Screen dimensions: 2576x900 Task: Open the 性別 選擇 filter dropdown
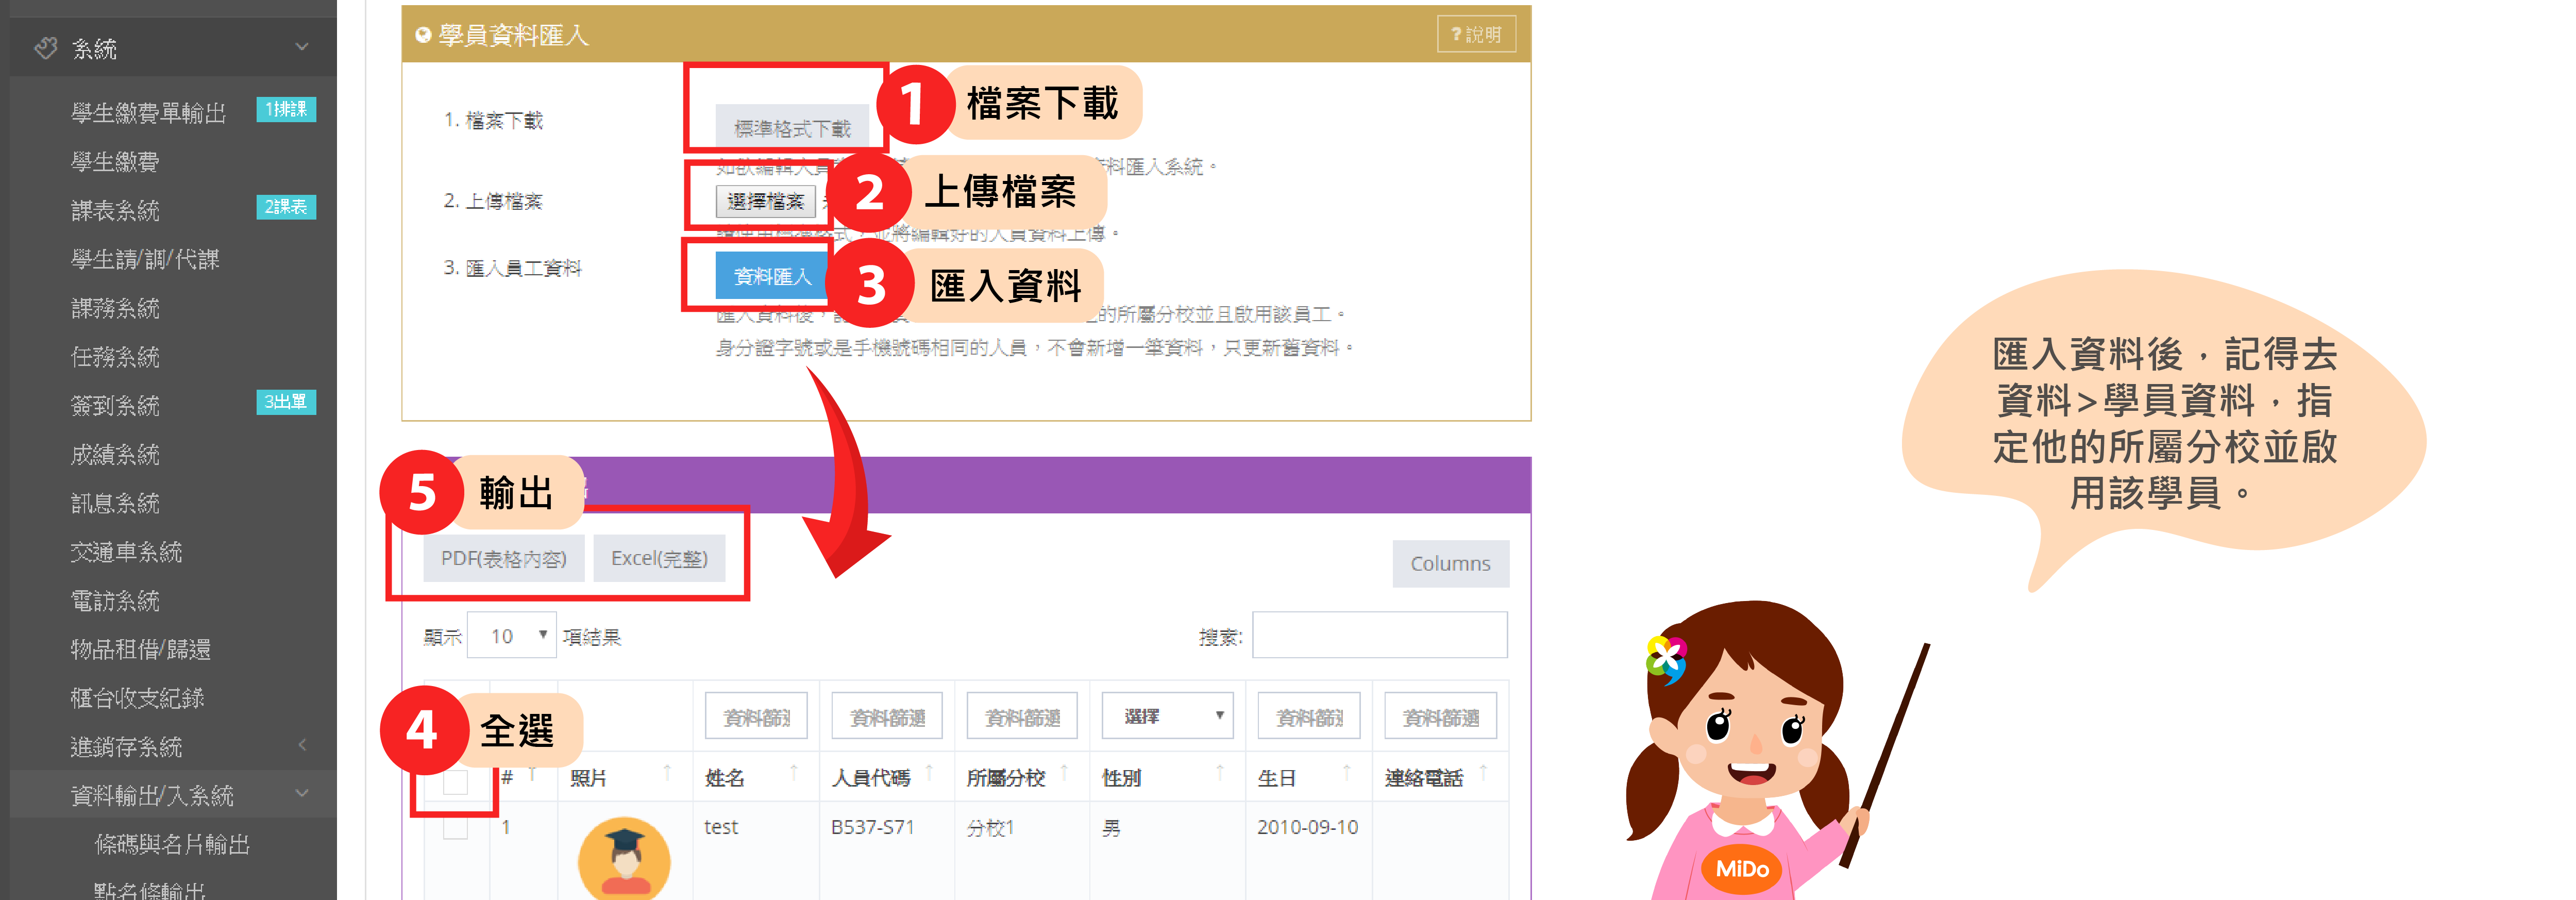pyautogui.click(x=1167, y=716)
